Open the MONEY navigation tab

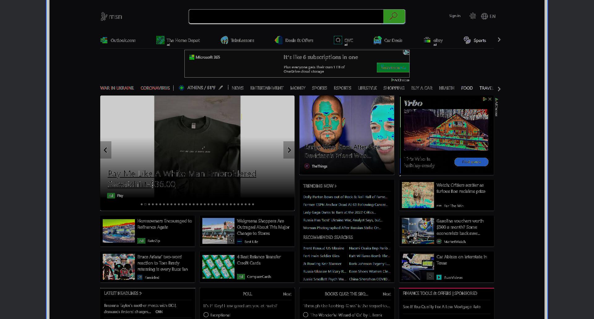point(298,88)
